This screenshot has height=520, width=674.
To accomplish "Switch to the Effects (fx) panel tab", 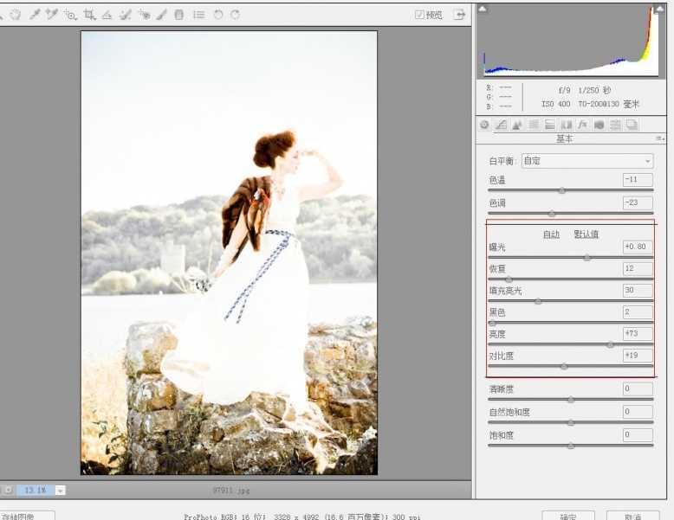I will point(582,125).
